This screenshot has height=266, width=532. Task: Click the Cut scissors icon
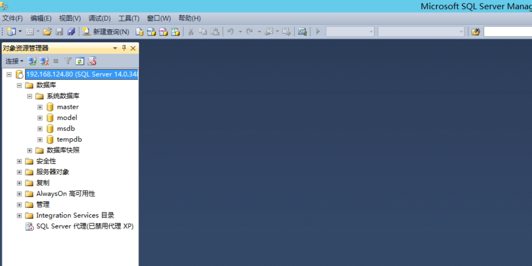[191, 31]
